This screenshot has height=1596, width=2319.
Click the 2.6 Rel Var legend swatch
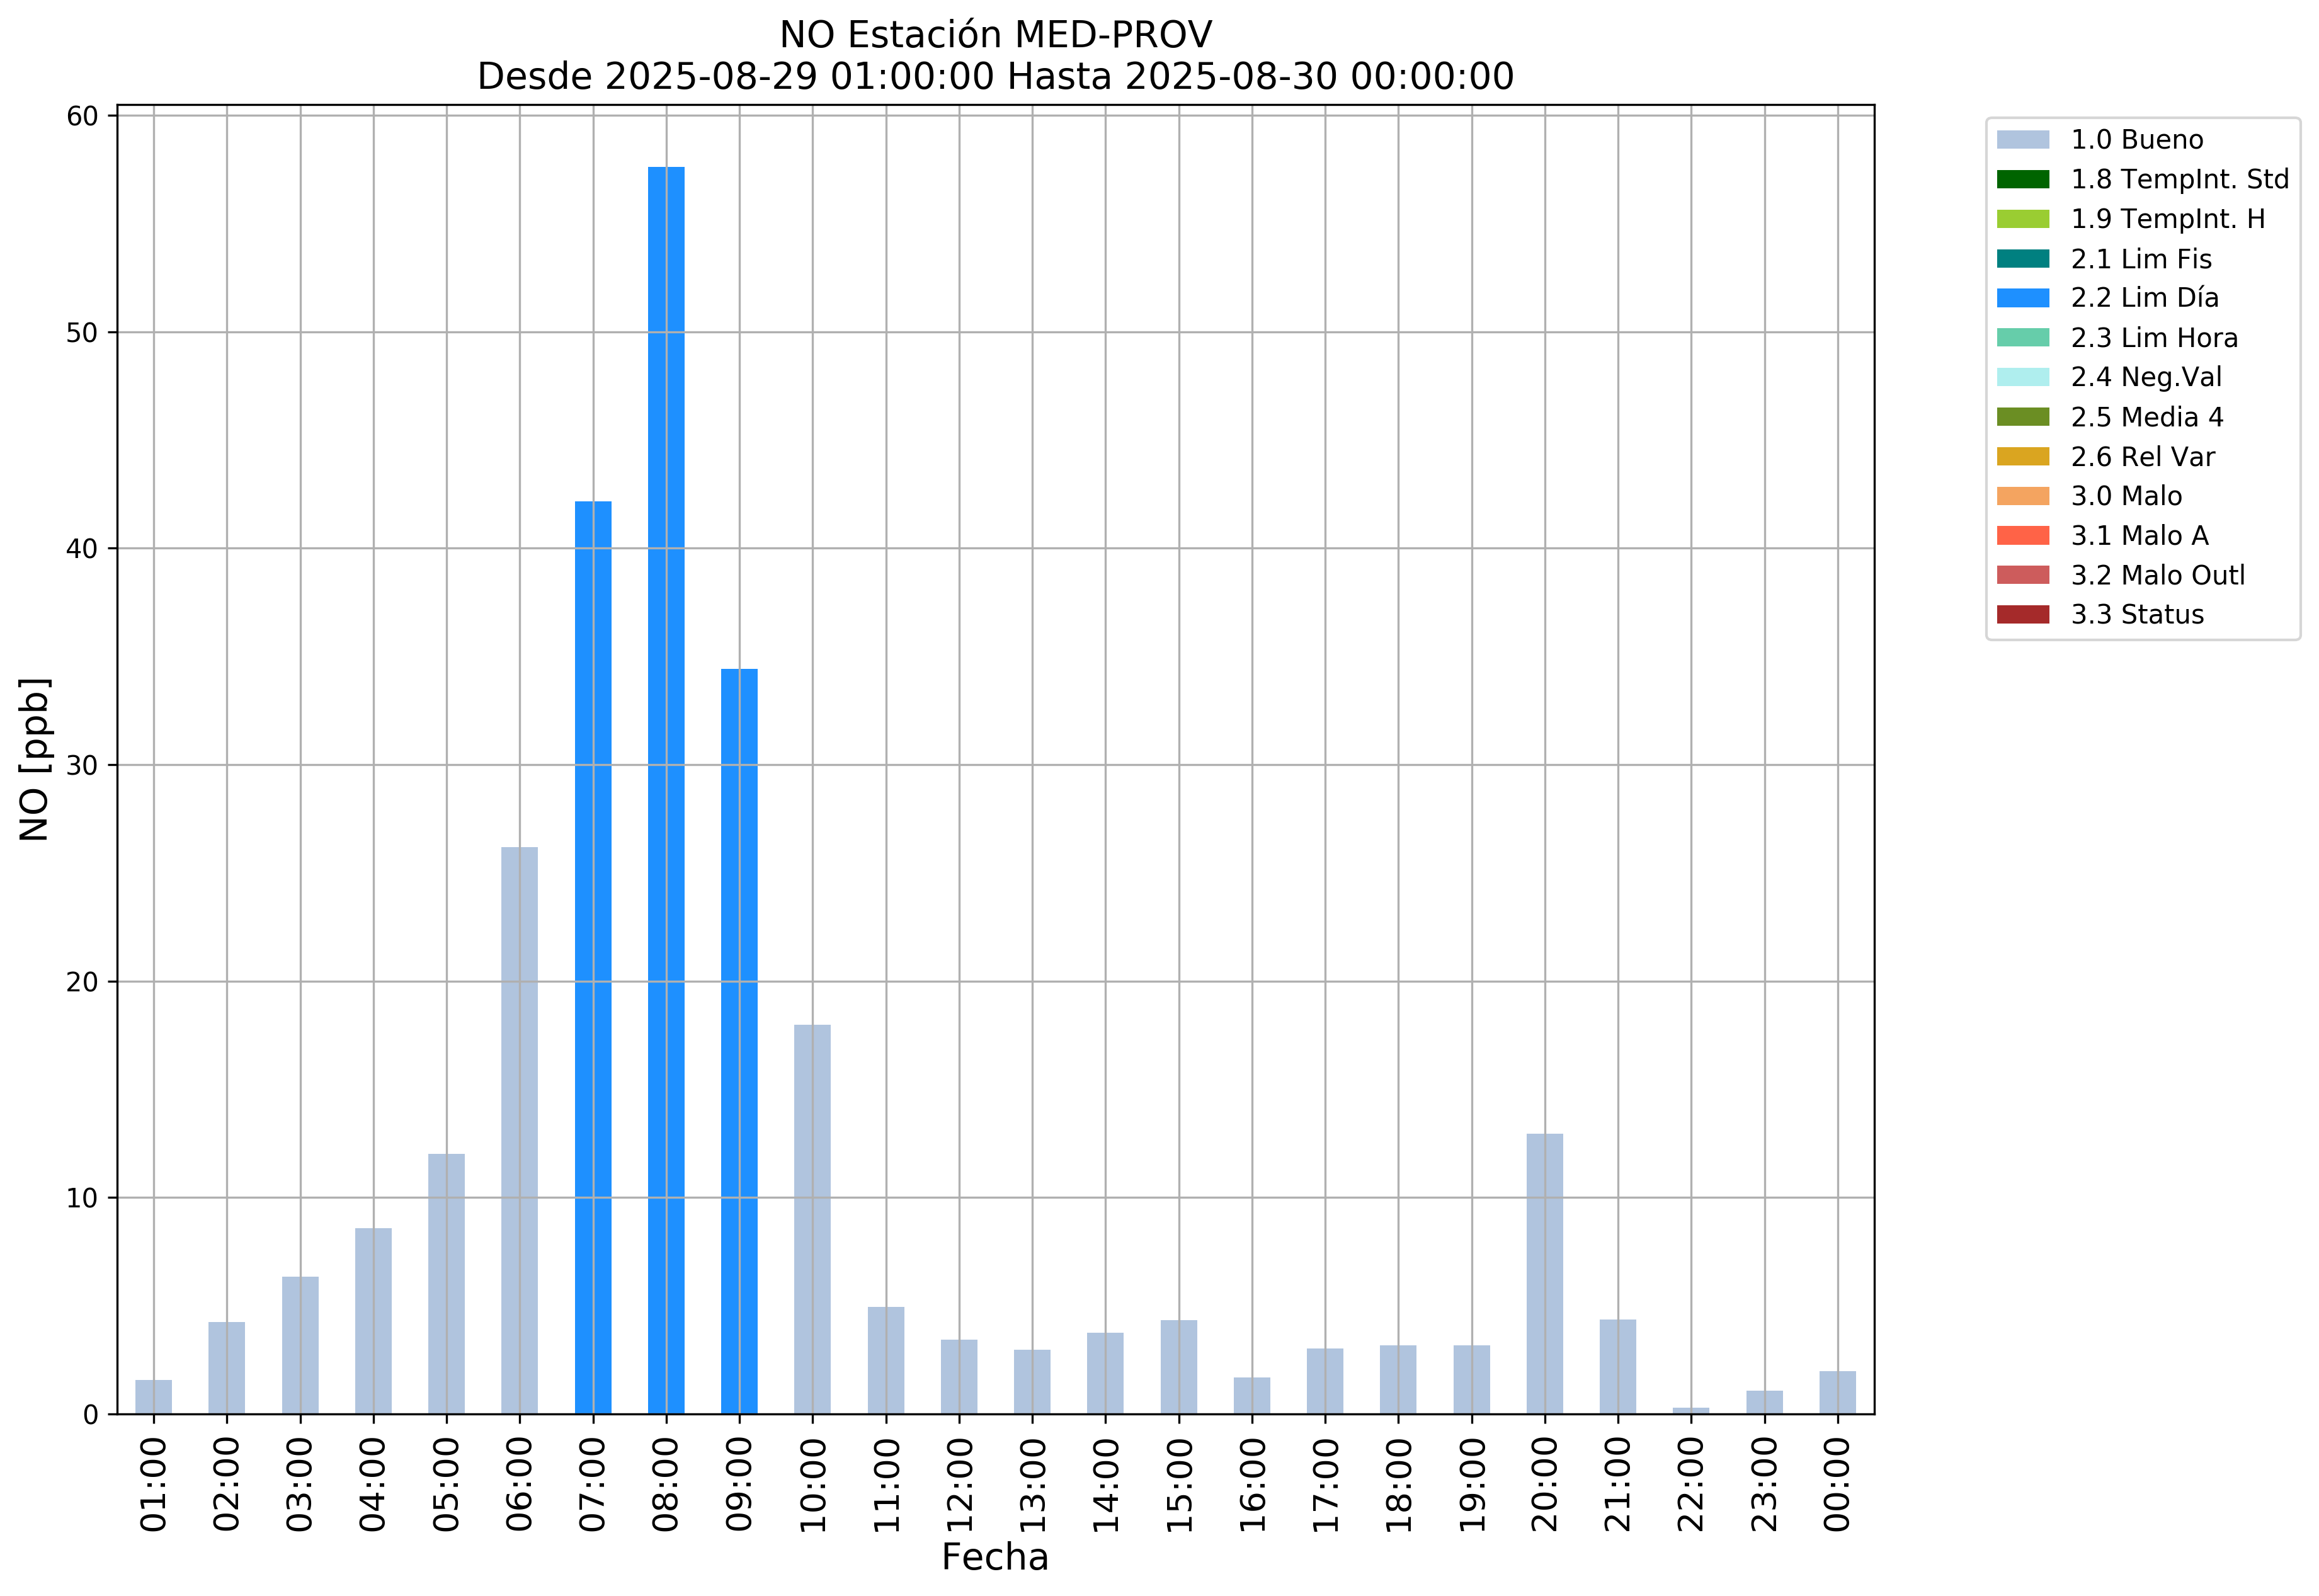coord(2022,457)
